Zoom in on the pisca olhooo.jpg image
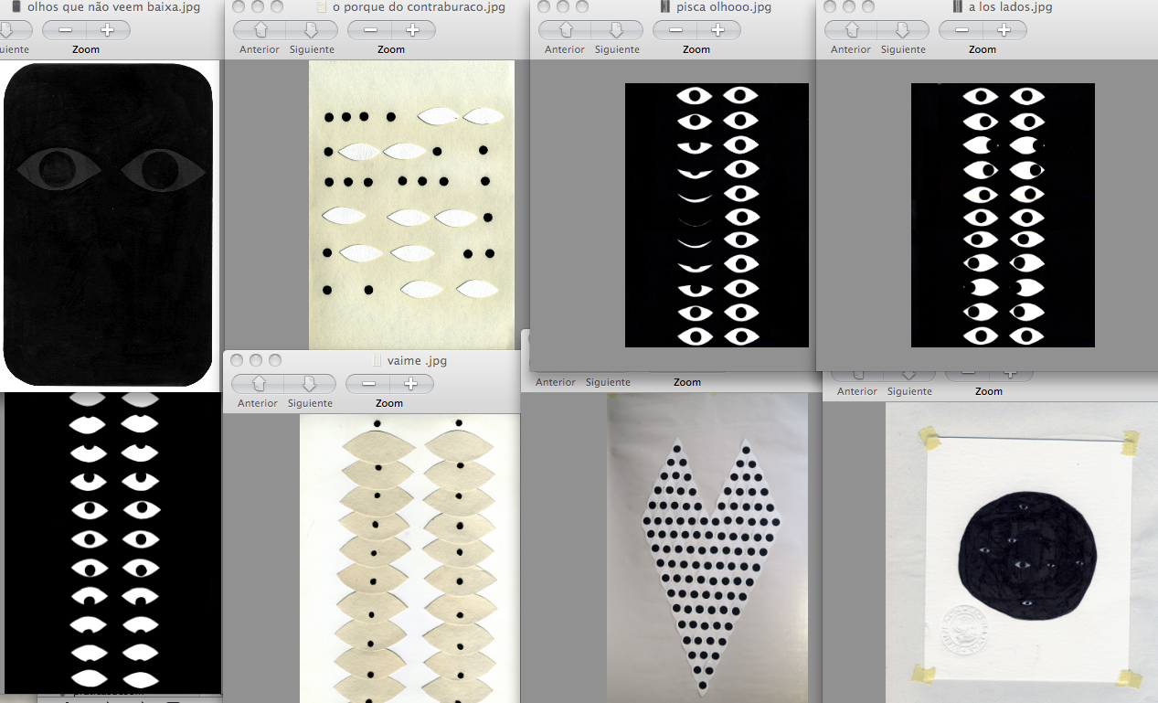 pos(717,30)
